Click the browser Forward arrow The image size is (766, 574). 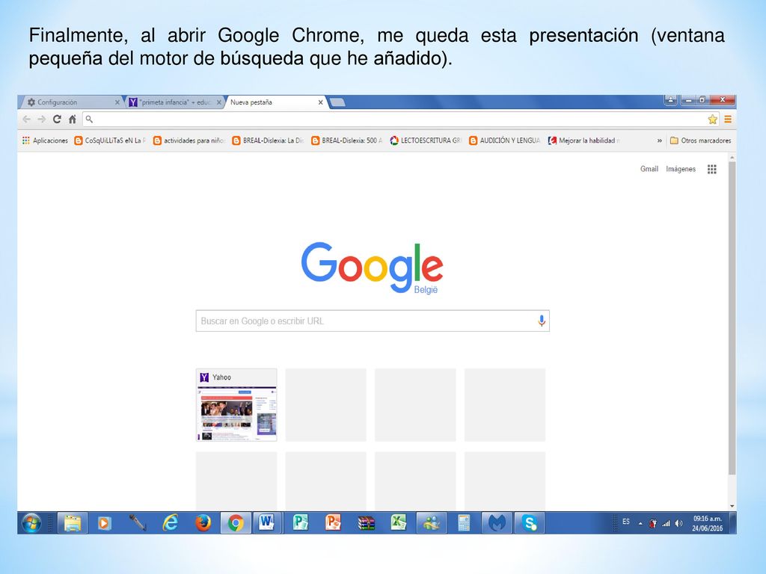pyautogui.click(x=42, y=119)
